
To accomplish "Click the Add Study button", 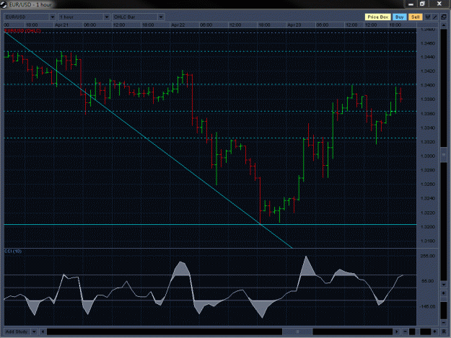I will [x=17, y=332].
